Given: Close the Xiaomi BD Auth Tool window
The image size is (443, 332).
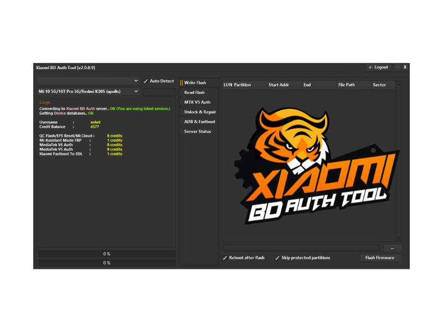Looking at the screenshot, I should [x=405, y=67].
